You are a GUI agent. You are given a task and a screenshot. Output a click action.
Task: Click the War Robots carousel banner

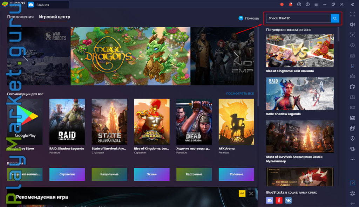point(39,56)
